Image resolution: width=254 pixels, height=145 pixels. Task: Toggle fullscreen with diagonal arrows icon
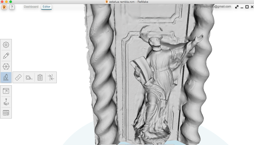click(x=237, y=7)
